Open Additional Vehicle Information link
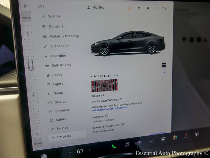 click(x=110, y=109)
